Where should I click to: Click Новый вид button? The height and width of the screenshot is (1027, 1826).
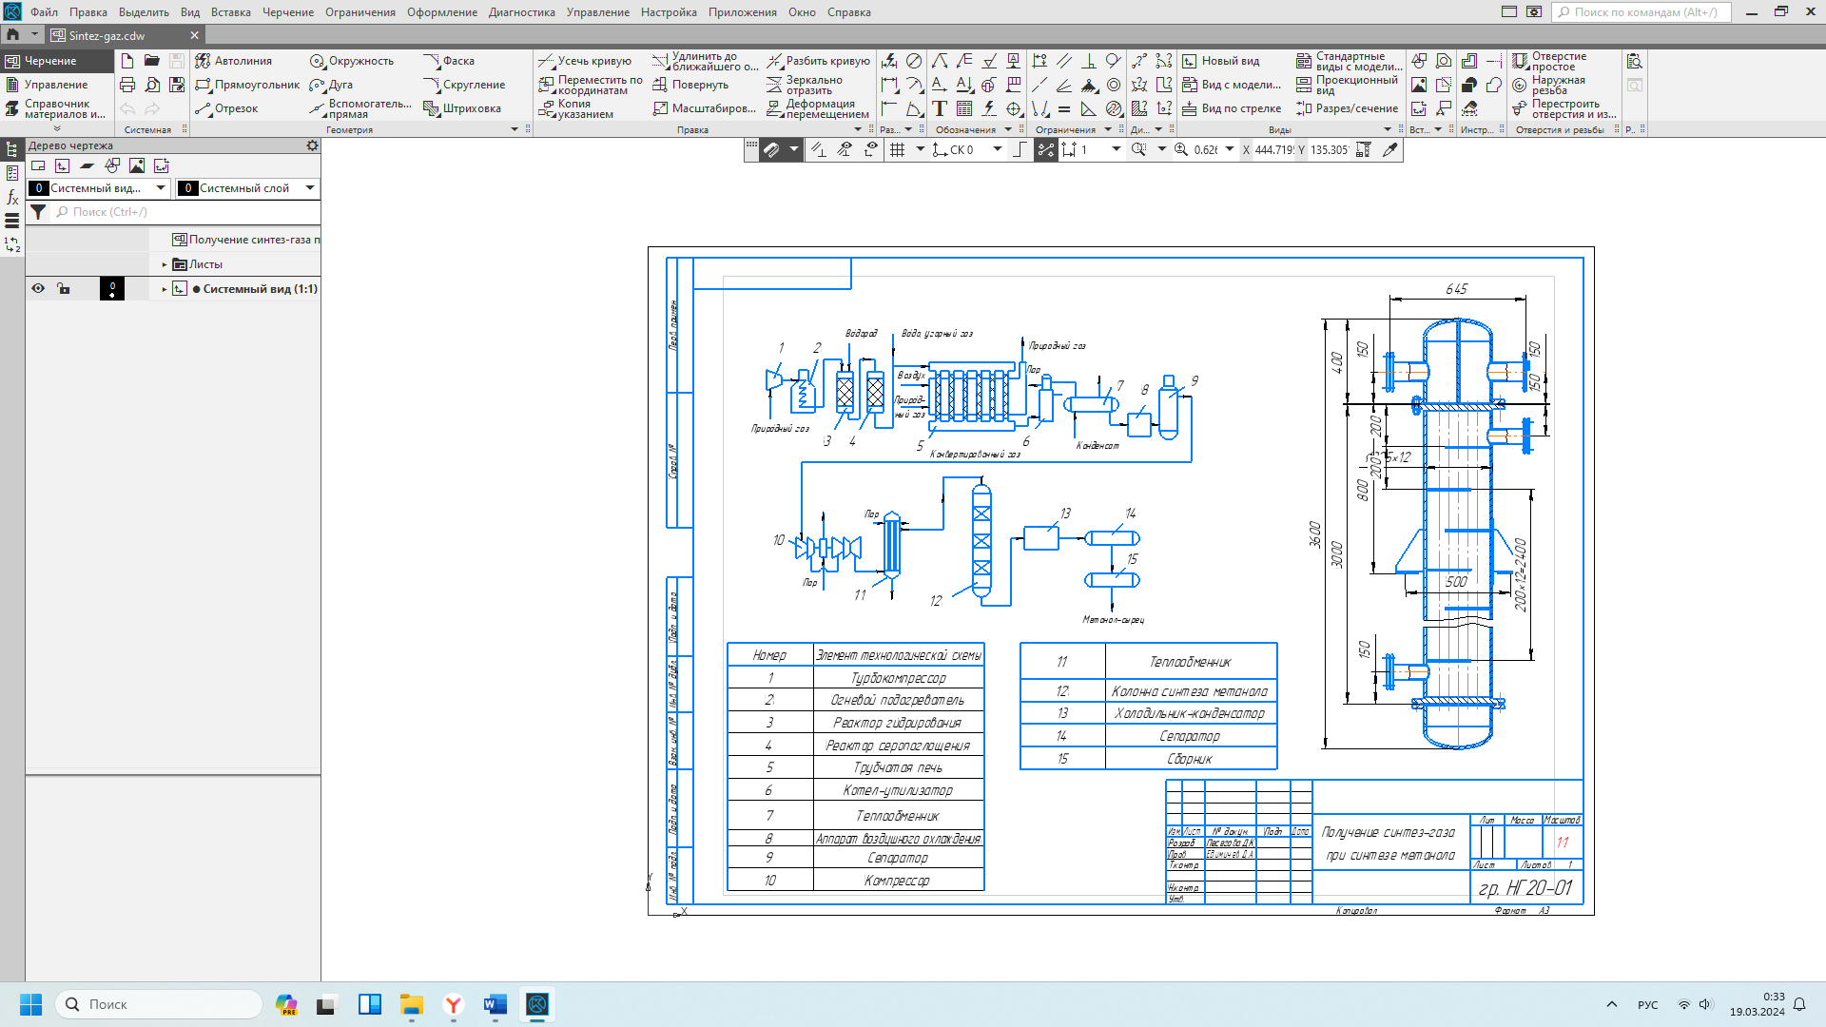(x=1221, y=61)
